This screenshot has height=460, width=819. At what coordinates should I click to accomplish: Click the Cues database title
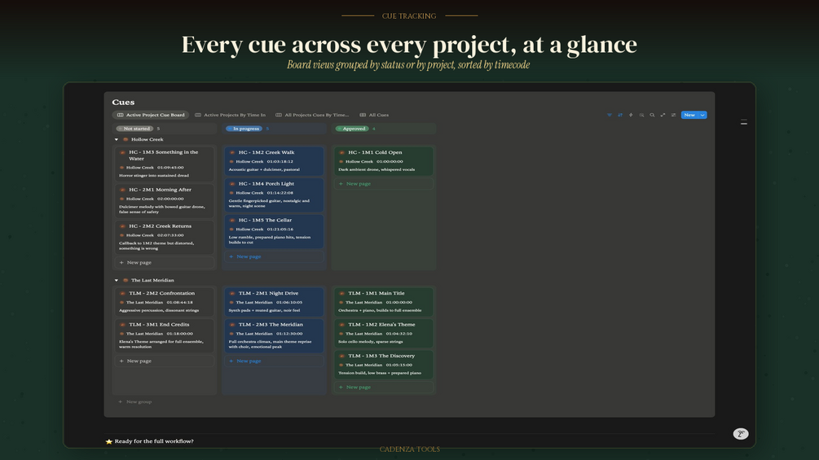point(123,103)
